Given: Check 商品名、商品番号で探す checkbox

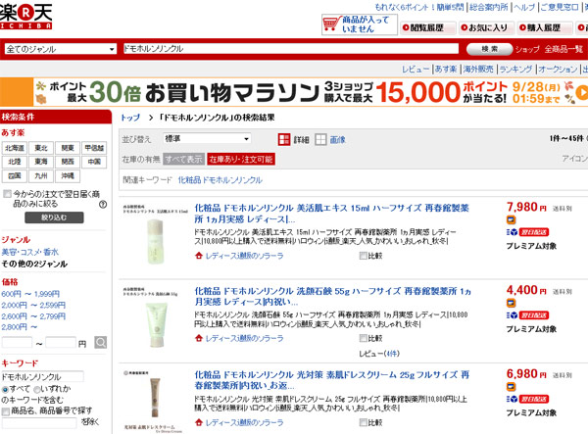Looking at the screenshot, I should pos(6,411).
